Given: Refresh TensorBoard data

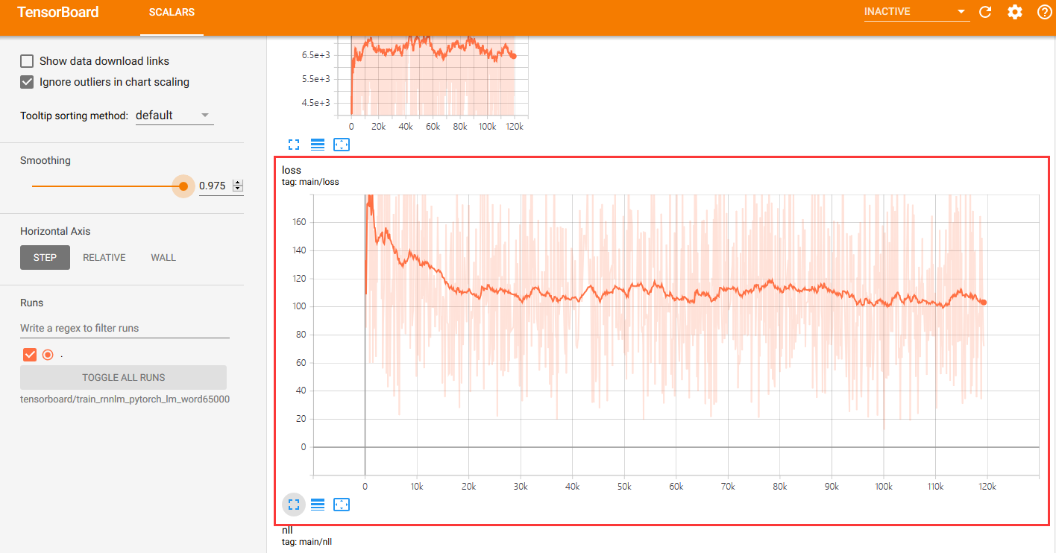Looking at the screenshot, I should click(985, 12).
